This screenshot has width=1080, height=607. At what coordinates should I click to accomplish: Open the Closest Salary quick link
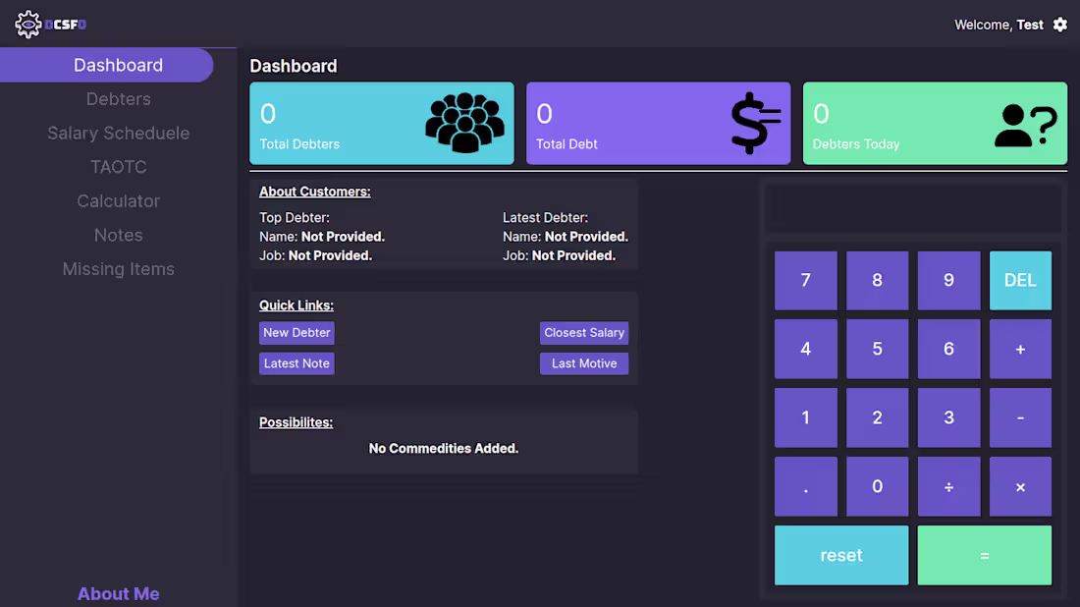click(x=584, y=333)
